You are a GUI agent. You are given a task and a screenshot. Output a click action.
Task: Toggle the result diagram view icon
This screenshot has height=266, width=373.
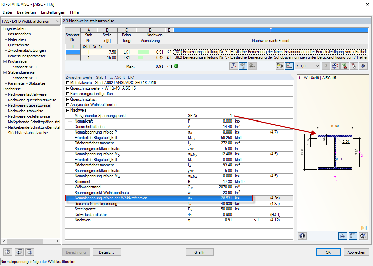(243, 66)
